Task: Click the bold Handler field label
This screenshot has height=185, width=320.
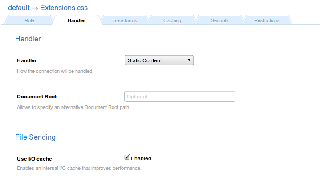Action: coord(27,60)
